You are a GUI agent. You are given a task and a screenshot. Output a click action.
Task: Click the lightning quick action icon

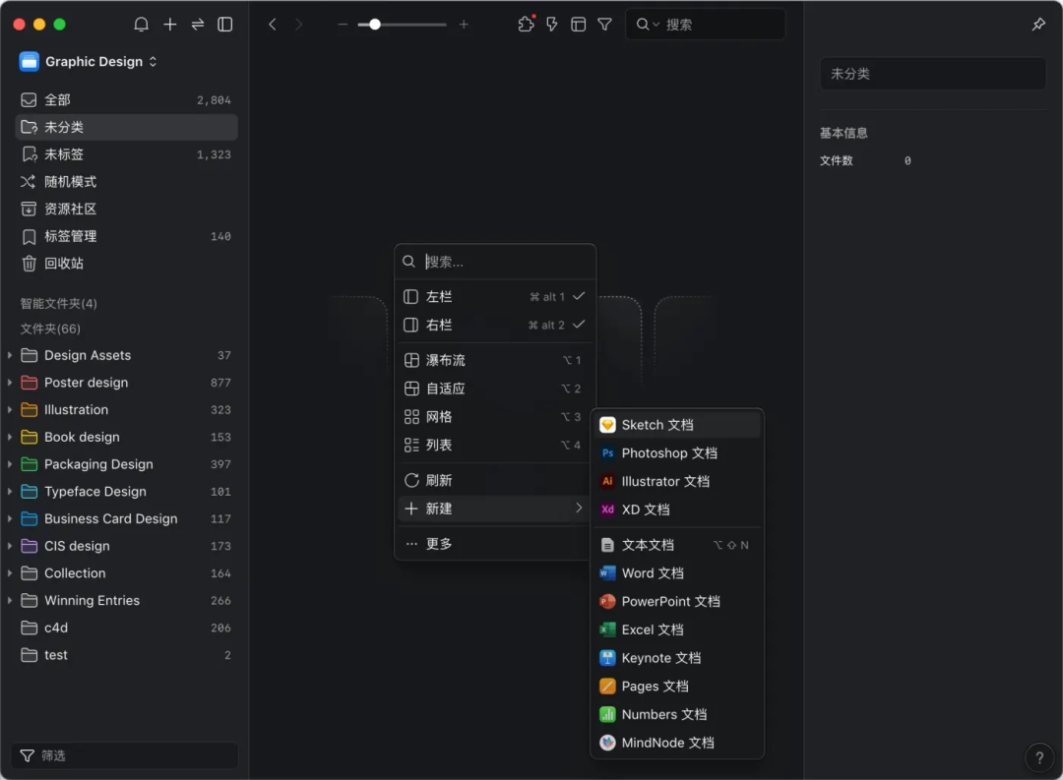(x=552, y=25)
